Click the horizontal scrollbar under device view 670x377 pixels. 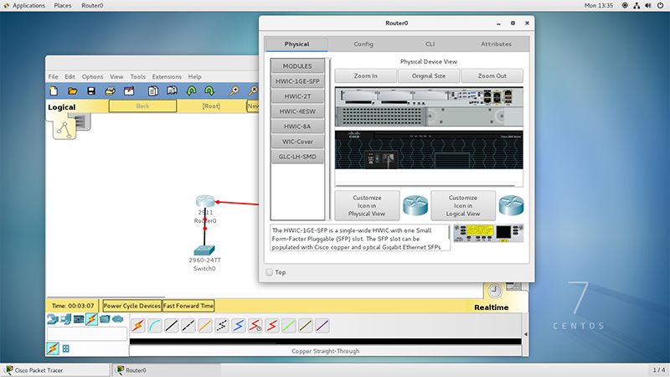425,185
